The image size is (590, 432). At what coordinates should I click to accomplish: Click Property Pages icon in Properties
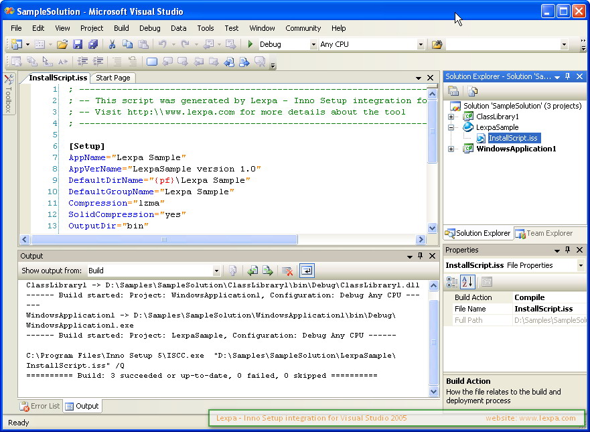[486, 282]
